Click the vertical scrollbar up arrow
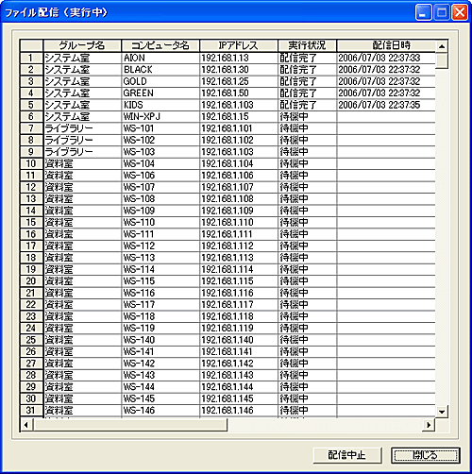 (442, 46)
